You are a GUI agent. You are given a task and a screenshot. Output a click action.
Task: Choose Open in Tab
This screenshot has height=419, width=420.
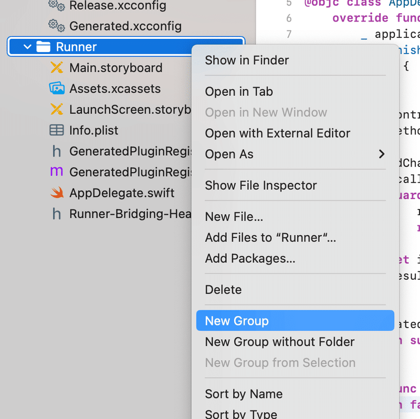tap(295, 91)
